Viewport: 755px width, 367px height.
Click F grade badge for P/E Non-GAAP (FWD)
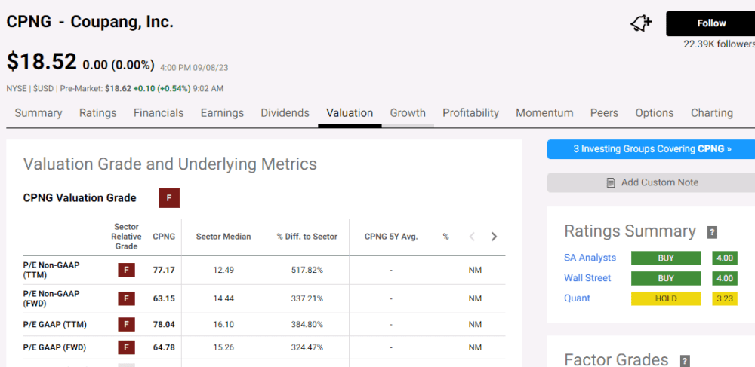click(x=126, y=298)
